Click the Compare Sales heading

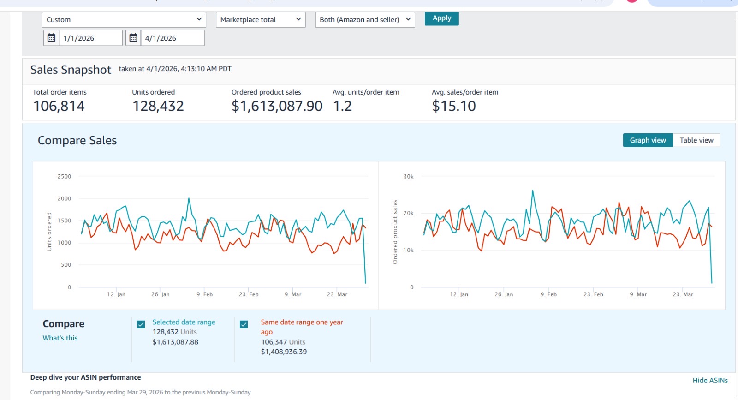tap(77, 140)
